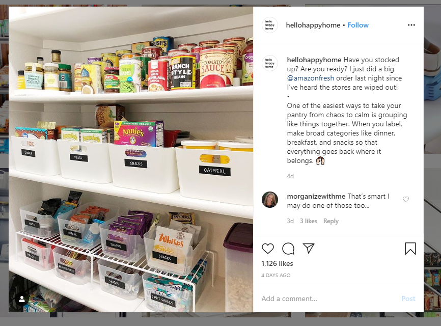Follow the hellohappyhome account
Viewport: 441px width, 326px height.
(x=358, y=25)
